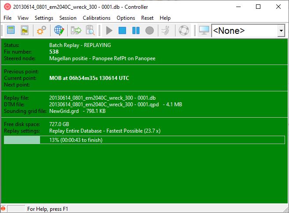Open the Reset menu
The image size is (289, 213).
[x=147, y=18]
